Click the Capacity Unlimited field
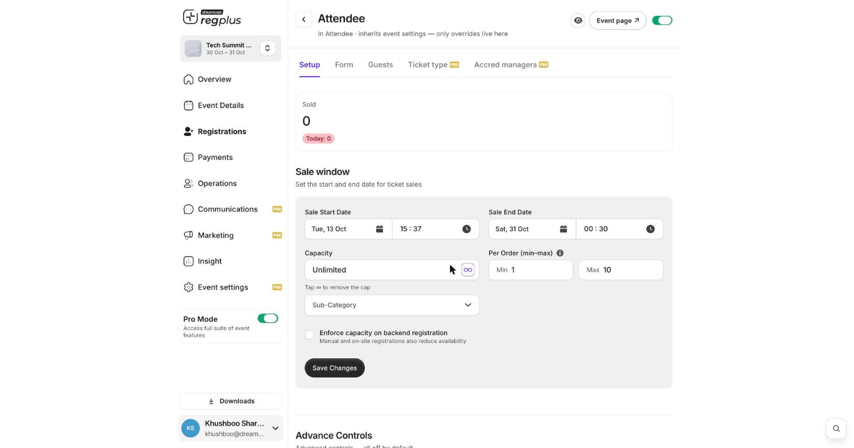This screenshot has height=448, width=854. (x=392, y=270)
